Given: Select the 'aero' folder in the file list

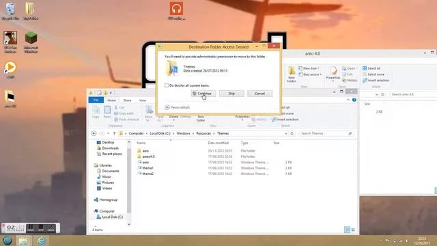Looking at the screenshot, I should click(x=143, y=151).
